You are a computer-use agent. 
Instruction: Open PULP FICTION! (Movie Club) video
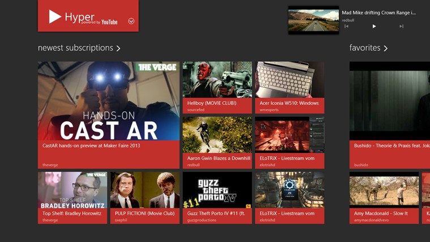145,198
